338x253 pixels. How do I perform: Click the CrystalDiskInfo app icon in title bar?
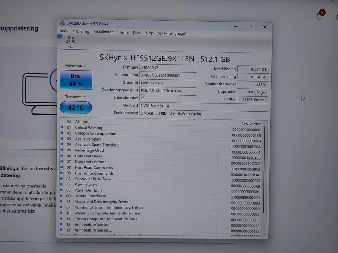tap(62, 22)
